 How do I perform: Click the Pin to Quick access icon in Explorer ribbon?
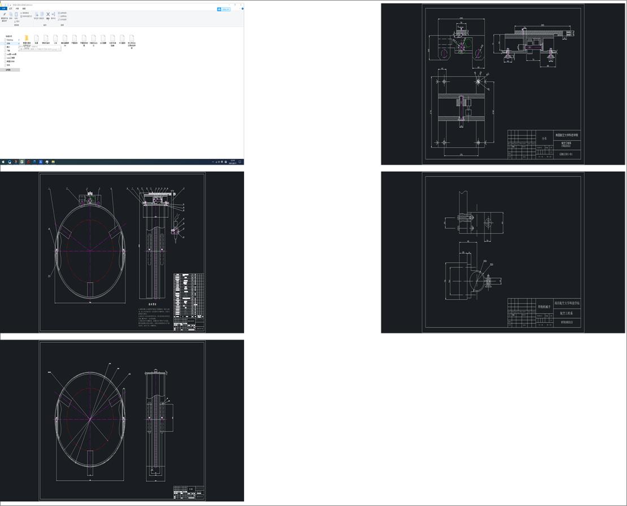(x=5, y=14)
